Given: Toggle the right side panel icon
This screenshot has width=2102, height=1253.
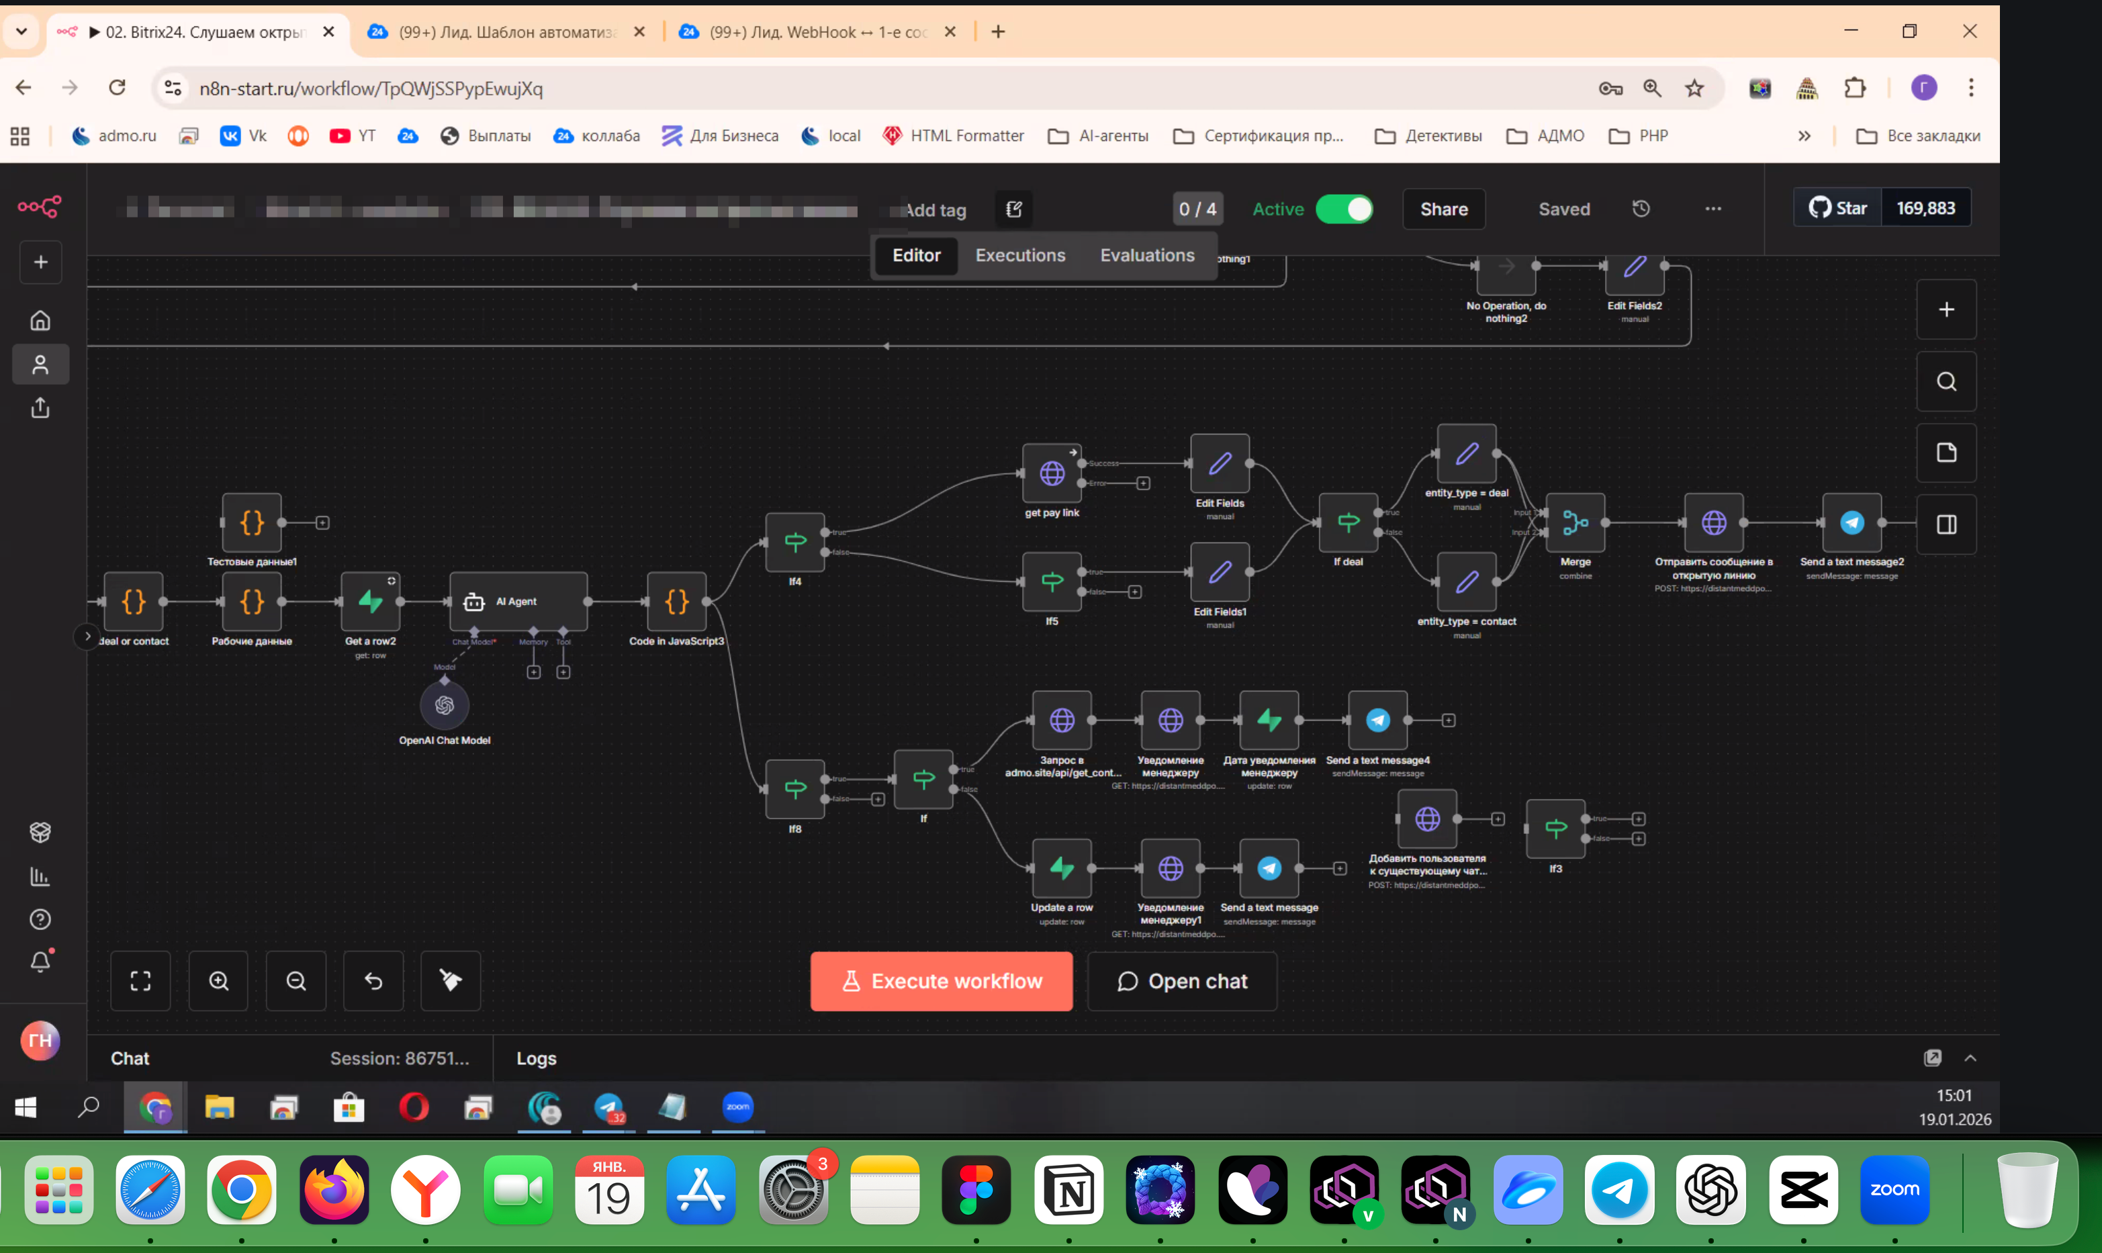Looking at the screenshot, I should [1946, 524].
